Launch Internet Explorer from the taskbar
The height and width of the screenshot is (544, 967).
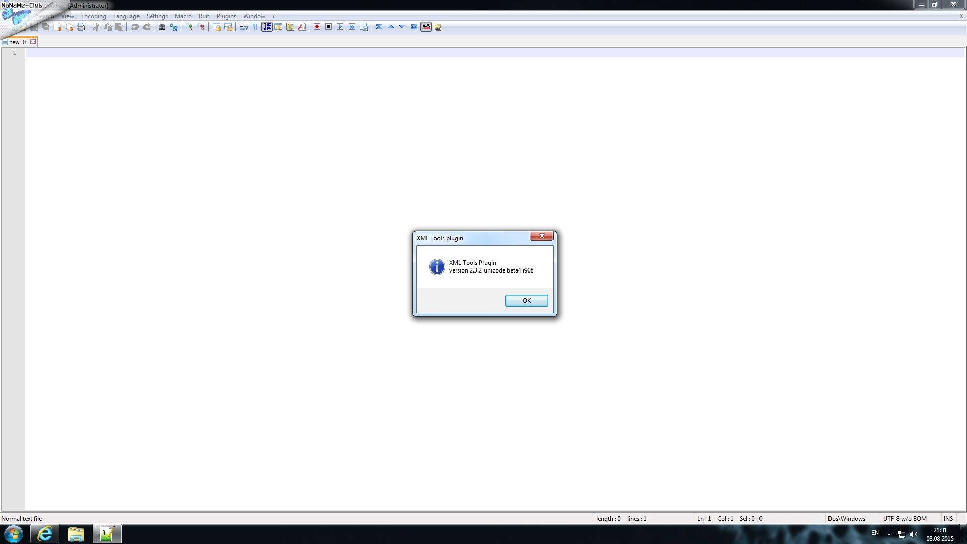[45, 534]
